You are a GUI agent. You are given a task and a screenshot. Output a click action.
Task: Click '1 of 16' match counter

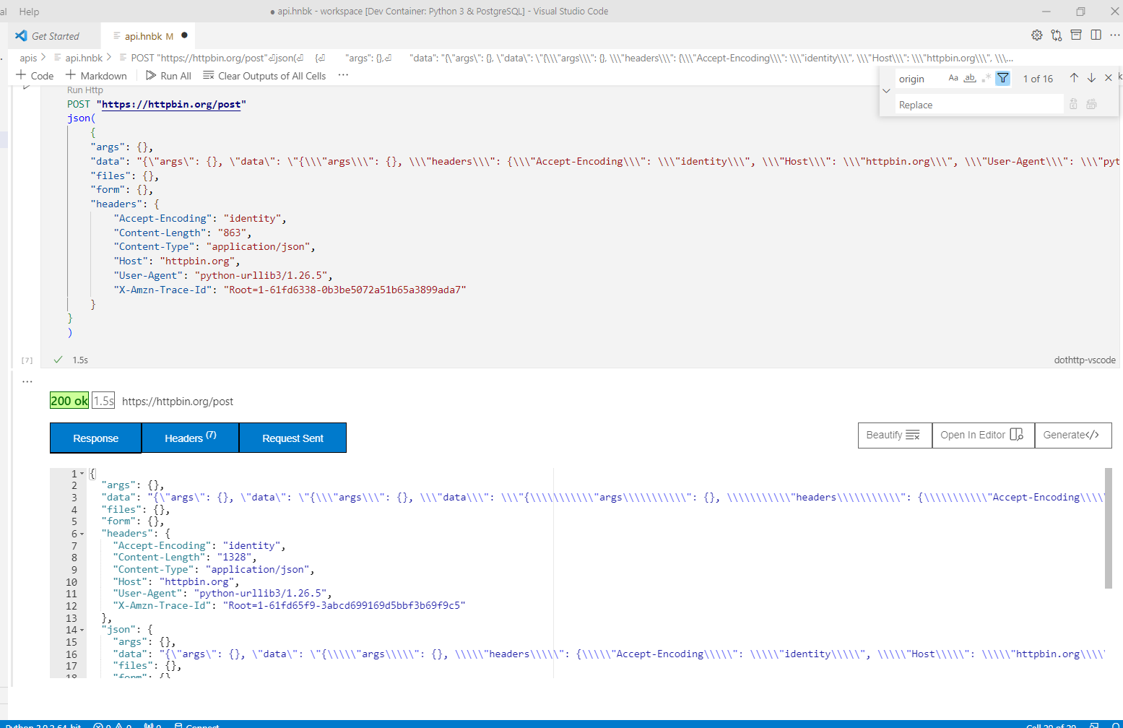(x=1038, y=79)
